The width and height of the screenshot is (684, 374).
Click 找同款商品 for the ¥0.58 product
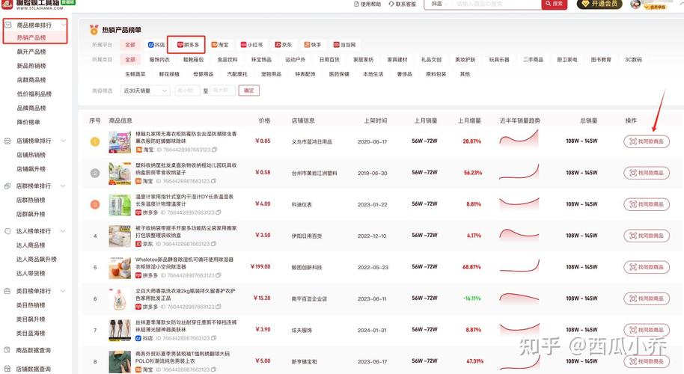(647, 173)
